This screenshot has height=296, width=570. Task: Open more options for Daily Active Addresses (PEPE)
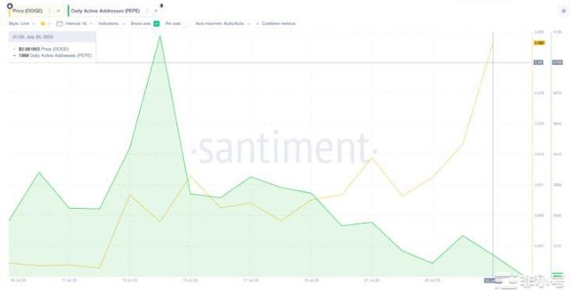click(x=147, y=11)
